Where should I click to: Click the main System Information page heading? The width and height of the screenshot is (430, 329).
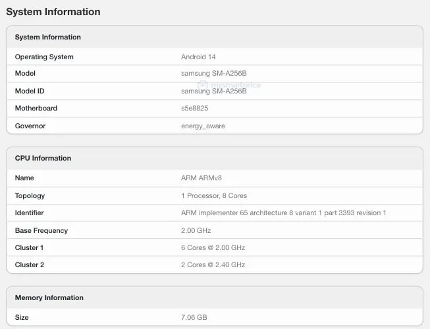click(53, 12)
